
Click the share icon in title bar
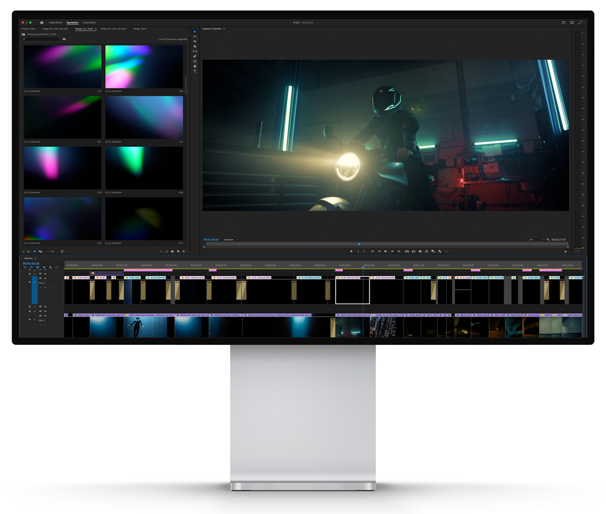(x=572, y=22)
